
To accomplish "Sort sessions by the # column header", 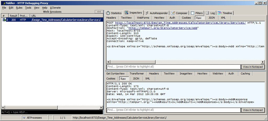I will (x=5, y=16).
